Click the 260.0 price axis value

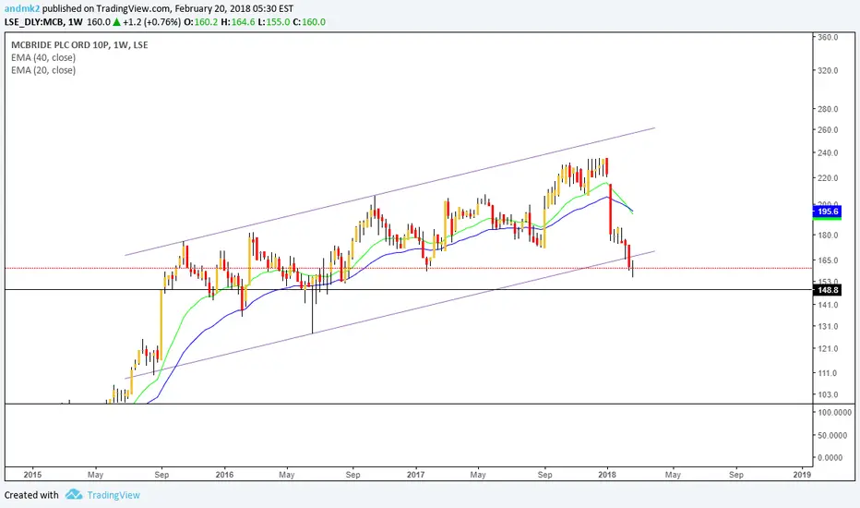click(x=828, y=129)
